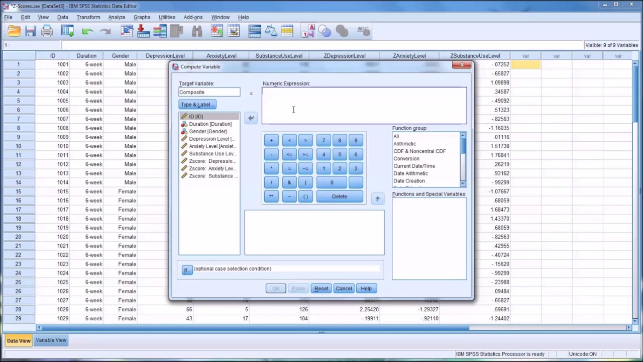Viewport: 643px width, 362px height.
Task: Click the If... case selection button
Action: (x=187, y=270)
